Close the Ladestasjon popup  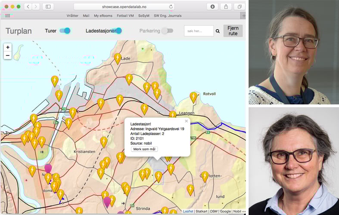pos(187,121)
